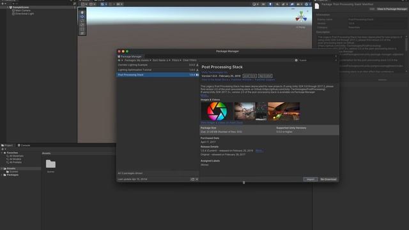Click View in Package Manager button in Inspector
409x230 pixels.
point(392,9)
